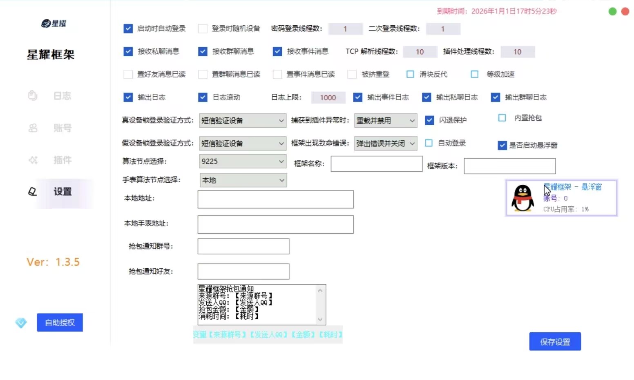Click the 保存设置 button
This screenshot has width=634, height=380.
tap(555, 342)
